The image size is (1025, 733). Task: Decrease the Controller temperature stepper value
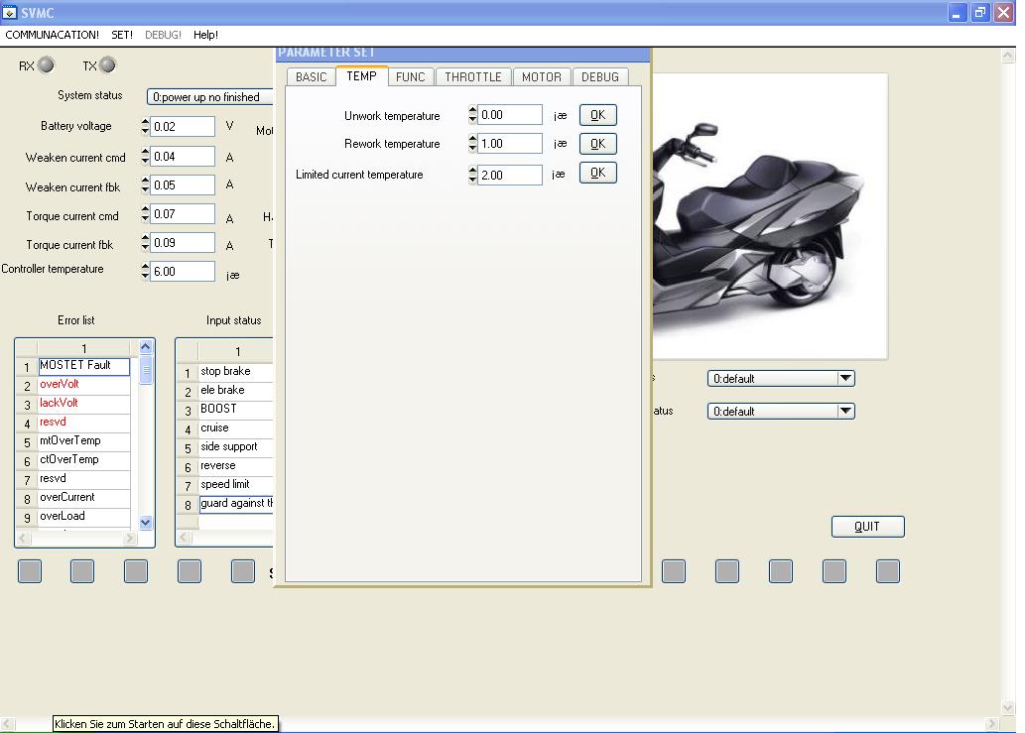146,276
